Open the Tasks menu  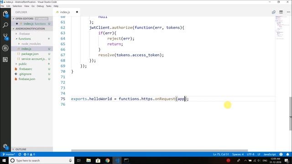tap(48, 6)
